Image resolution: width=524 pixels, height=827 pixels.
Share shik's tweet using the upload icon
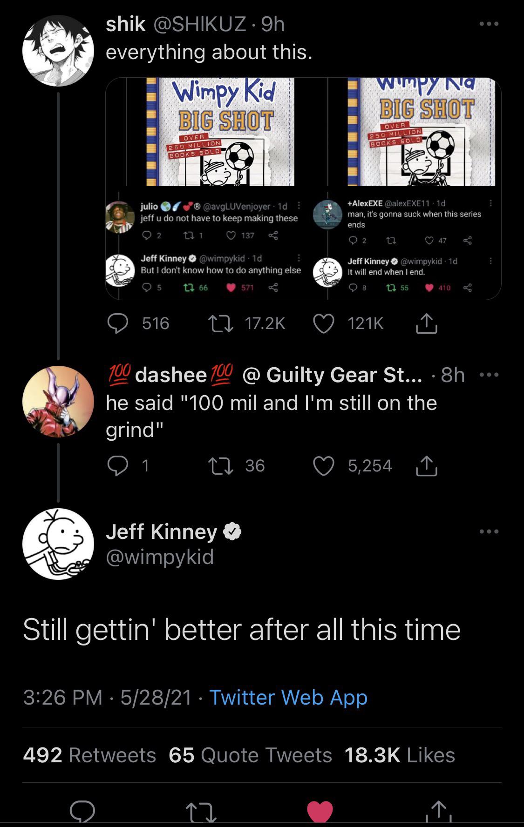[x=426, y=324]
